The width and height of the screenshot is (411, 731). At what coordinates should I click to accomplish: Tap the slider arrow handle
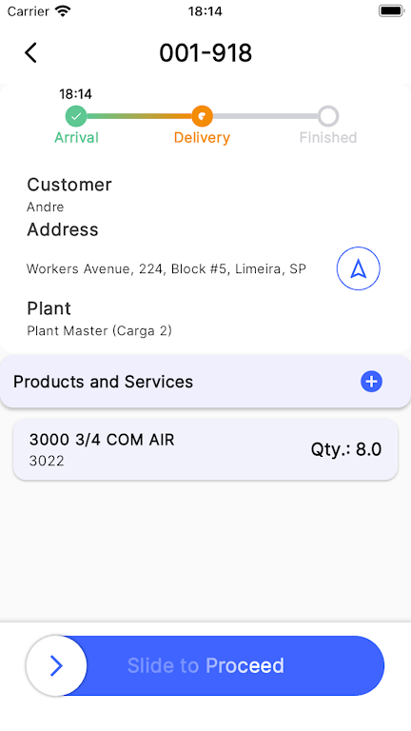click(x=56, y=665)
